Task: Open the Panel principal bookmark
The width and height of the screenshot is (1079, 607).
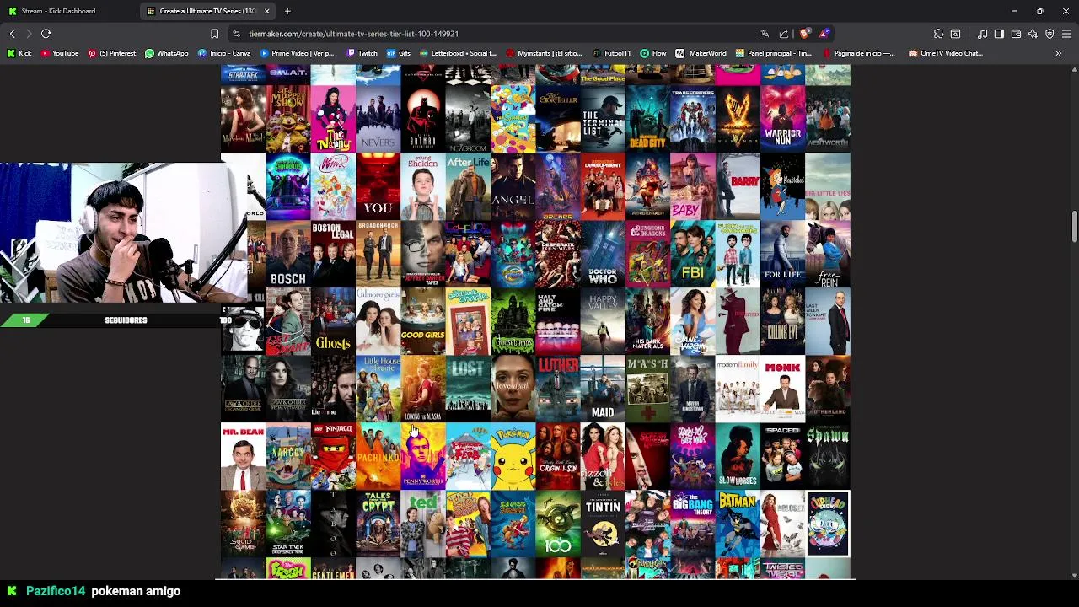Action: tap(774, 53)
